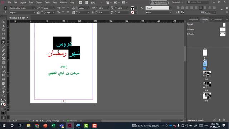Select the Gradient Swatch tool
This screenshot has width=229, height=129.
tap(3, 75)
